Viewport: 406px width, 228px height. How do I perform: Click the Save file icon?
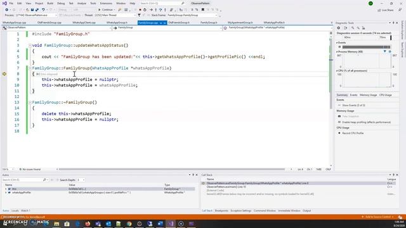point(32,10)
